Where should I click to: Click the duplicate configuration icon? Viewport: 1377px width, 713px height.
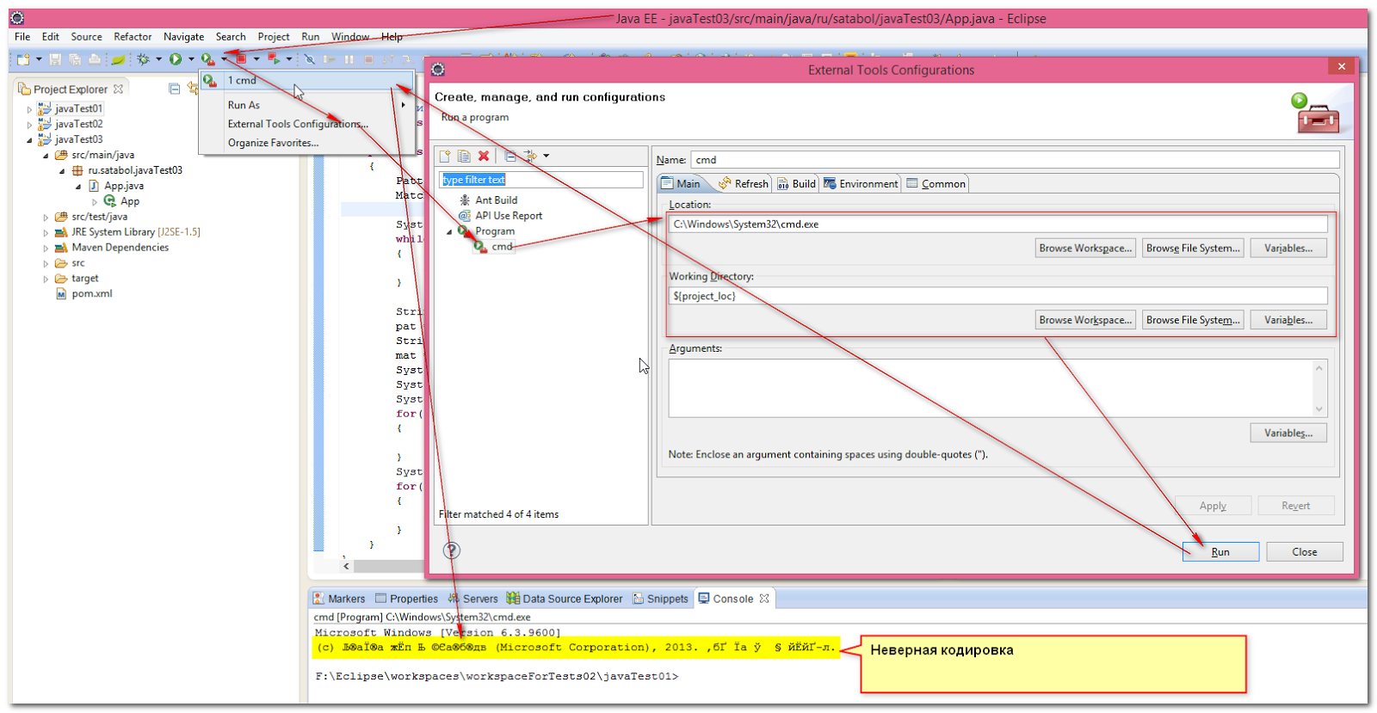tap(464, 156)
